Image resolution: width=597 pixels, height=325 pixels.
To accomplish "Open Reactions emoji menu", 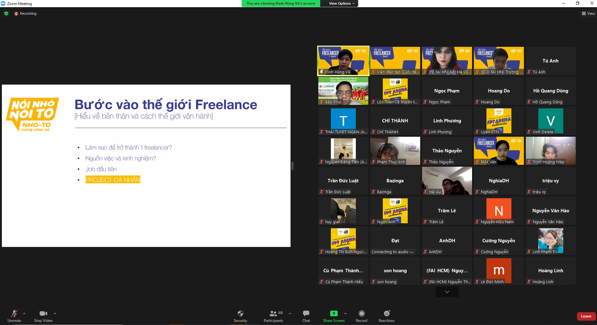I will [386, 316].
